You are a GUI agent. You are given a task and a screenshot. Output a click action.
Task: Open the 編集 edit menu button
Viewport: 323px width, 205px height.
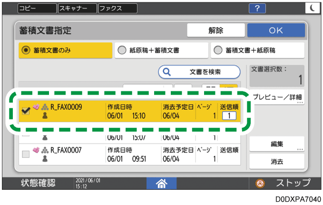pos(277,144)
